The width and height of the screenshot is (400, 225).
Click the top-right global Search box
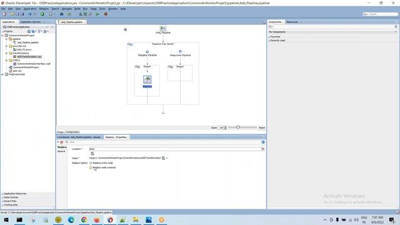pyautogui.click(x=381, y=14)
